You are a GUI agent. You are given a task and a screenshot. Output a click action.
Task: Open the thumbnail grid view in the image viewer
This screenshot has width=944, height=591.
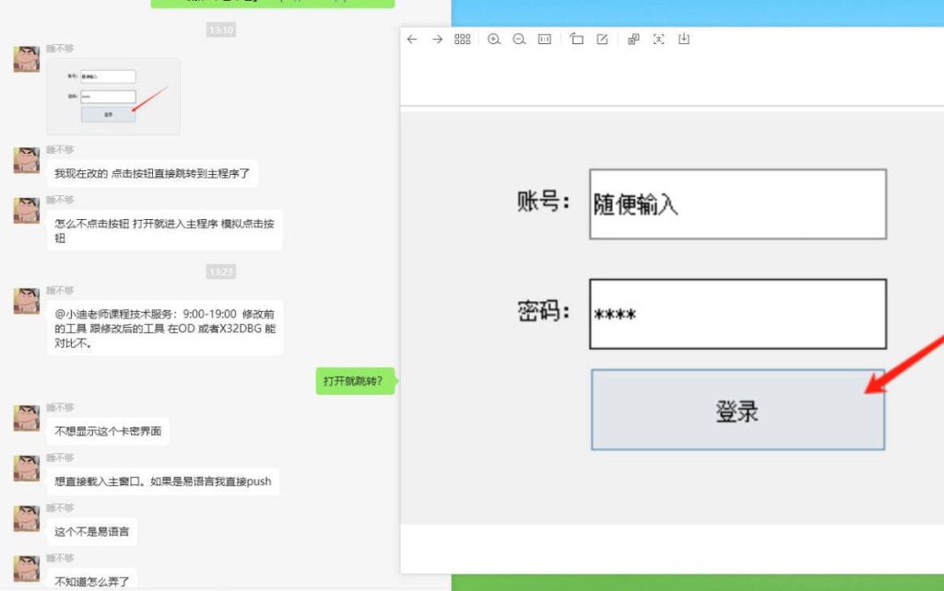(x=463, y=40)
